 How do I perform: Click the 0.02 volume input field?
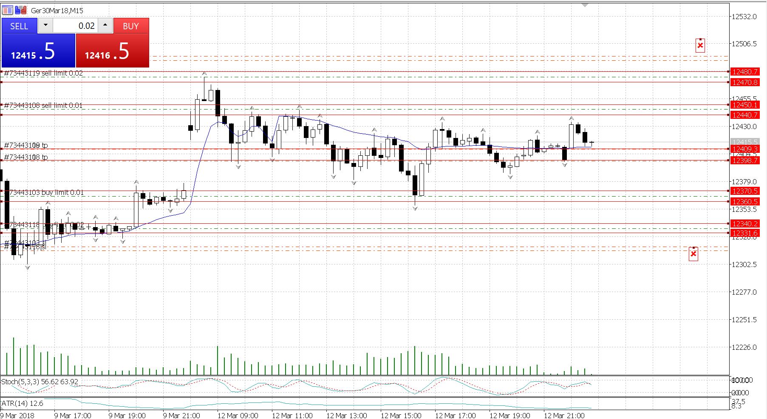[x=75, y=25]
